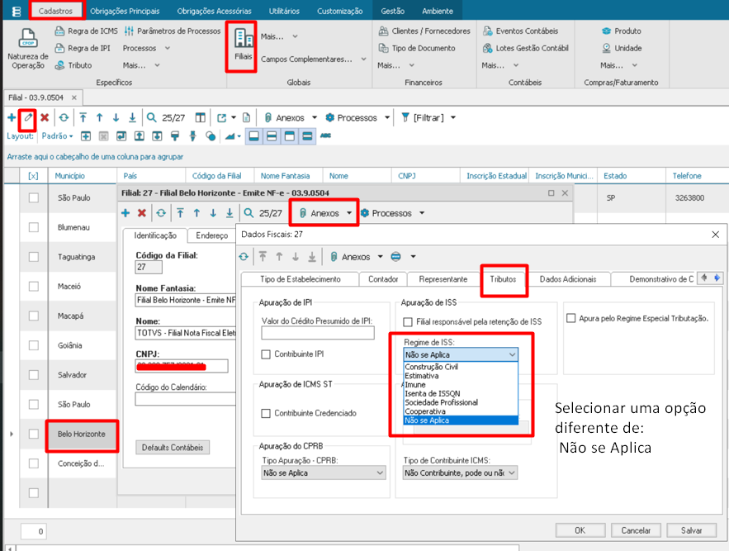Go to previous record in main toolbar
The image size is (729, 551).
pos(100,118)
